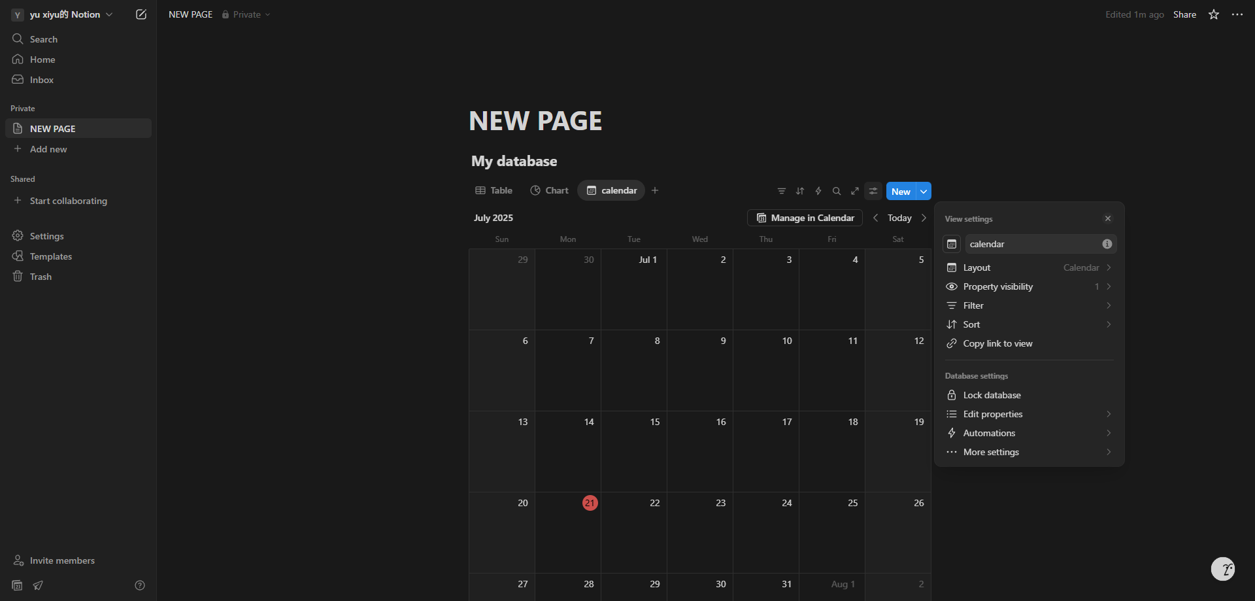Click the paper plane feedback icon
Screen dimensions: 1255x601
[x=38, y=585]
